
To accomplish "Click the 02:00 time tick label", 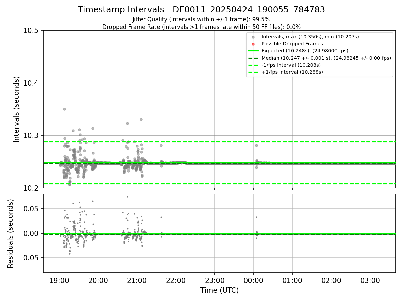I will [331, 281].
